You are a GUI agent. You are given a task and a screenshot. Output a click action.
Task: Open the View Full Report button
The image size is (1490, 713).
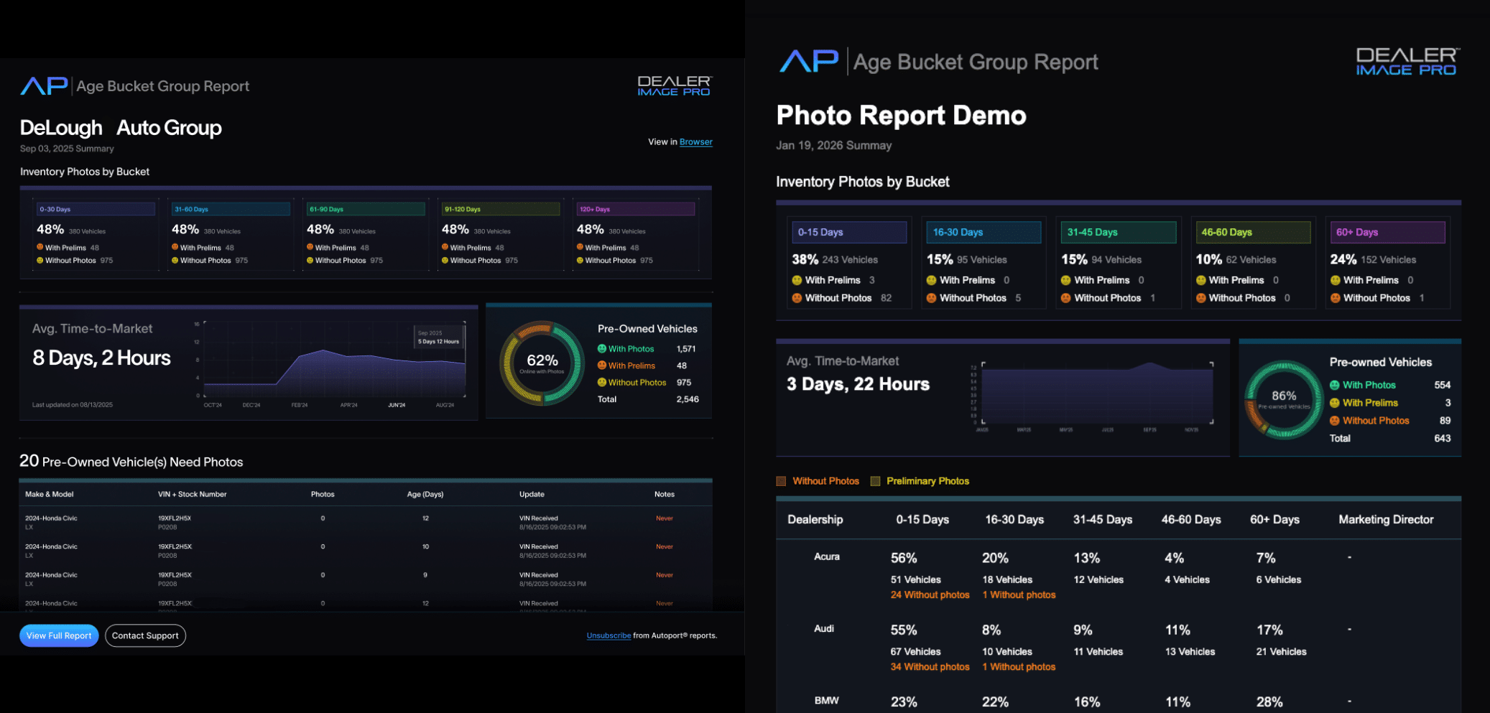(x=59, y=635)
